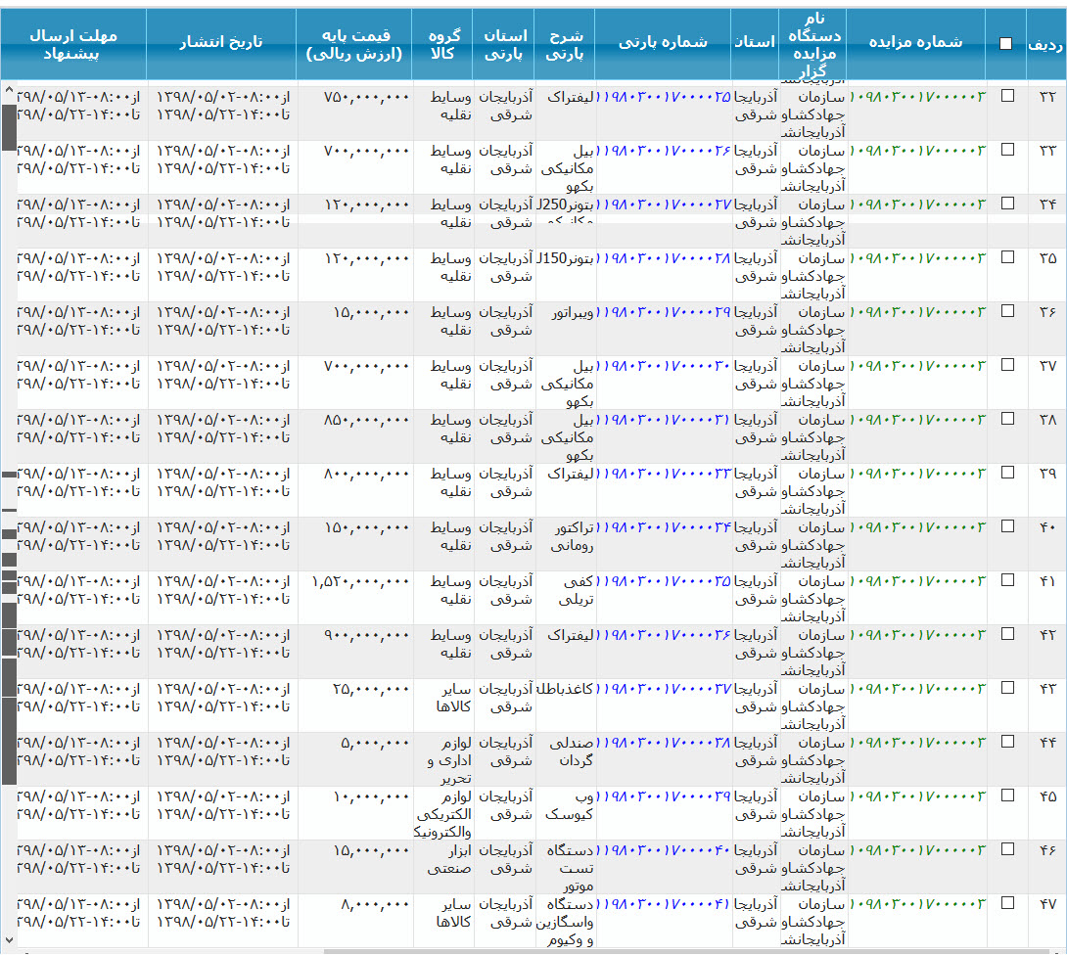The image size is (1067, 955).
Task: Click the شماره پارتی column header
Action: (663, 43)
